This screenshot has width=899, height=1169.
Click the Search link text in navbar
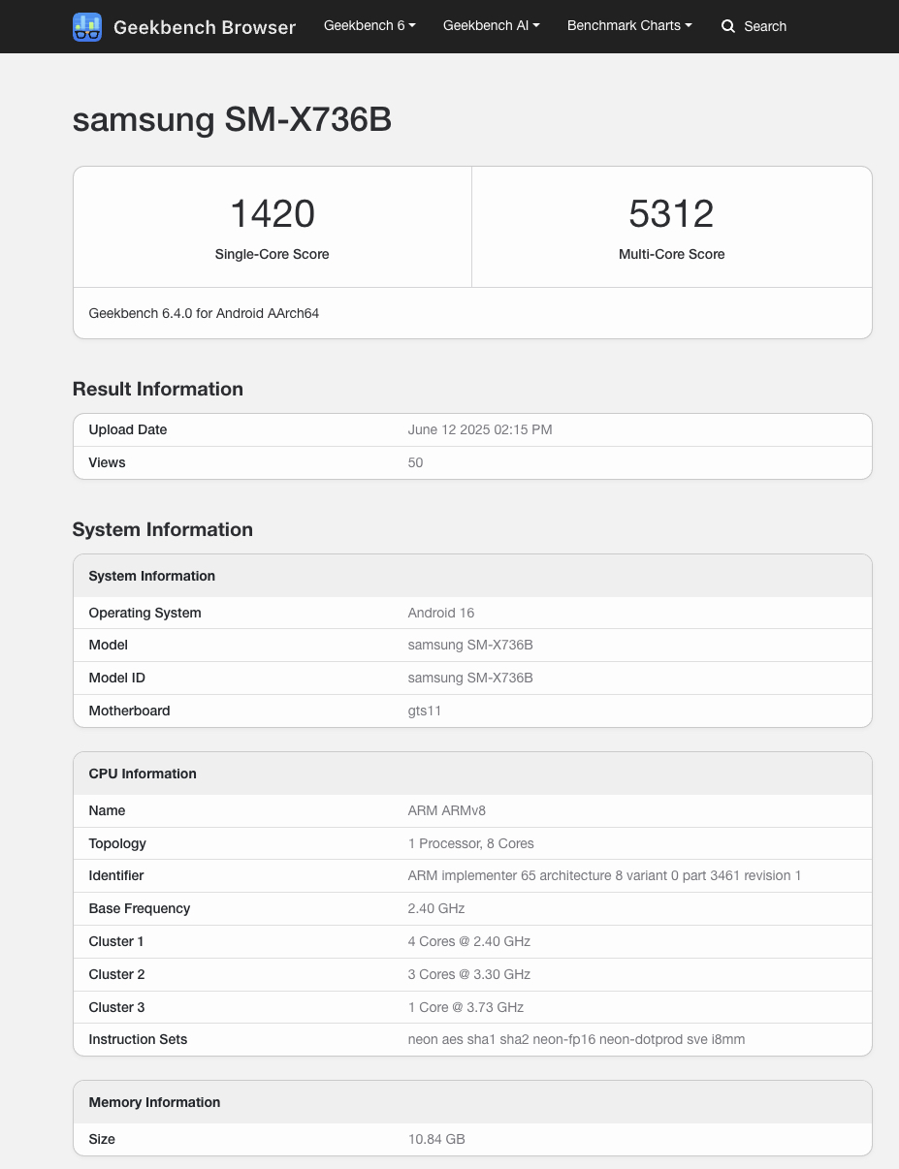coord(764,26)
